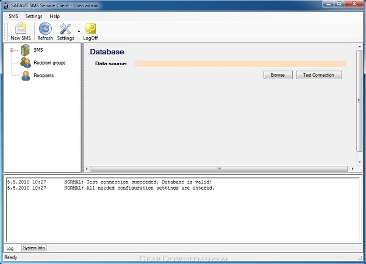Select Recipient groups label in tree
The height and width of the screenshot is (264, 366).
[x=49, y=63]
